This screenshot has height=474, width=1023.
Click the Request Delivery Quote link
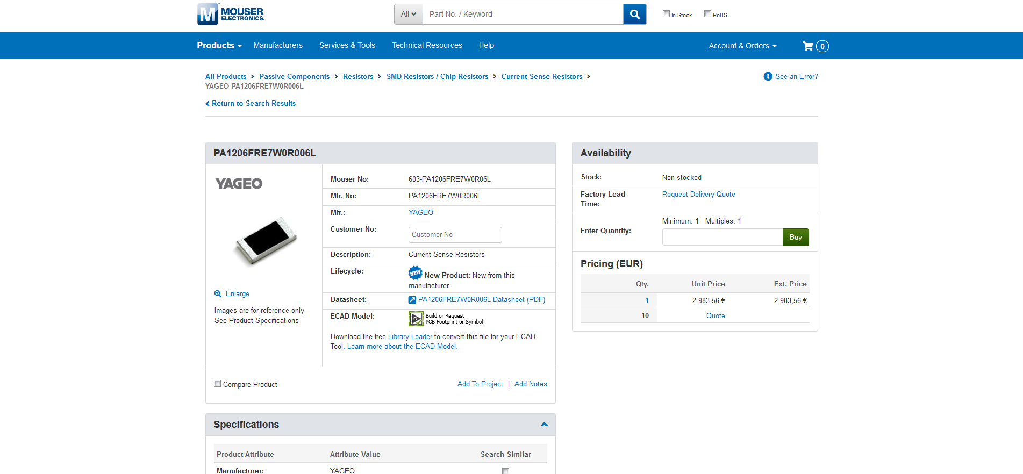coord(698,195)
